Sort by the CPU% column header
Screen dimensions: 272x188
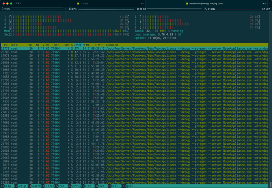tap(78, 45)
